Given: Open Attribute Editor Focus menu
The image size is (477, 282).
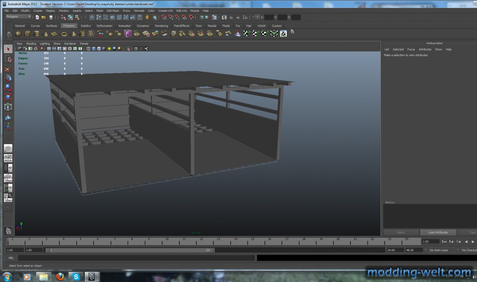Looking at the screenshot, I should point(411,49).
